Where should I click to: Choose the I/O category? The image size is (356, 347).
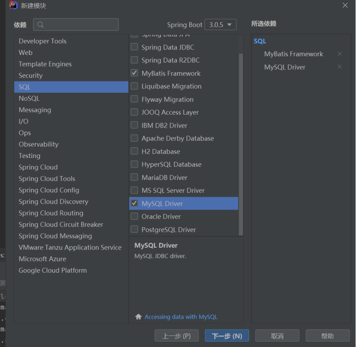(71, 121)
